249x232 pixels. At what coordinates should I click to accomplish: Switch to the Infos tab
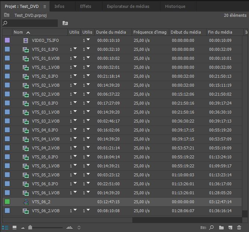tap(59, 6)
